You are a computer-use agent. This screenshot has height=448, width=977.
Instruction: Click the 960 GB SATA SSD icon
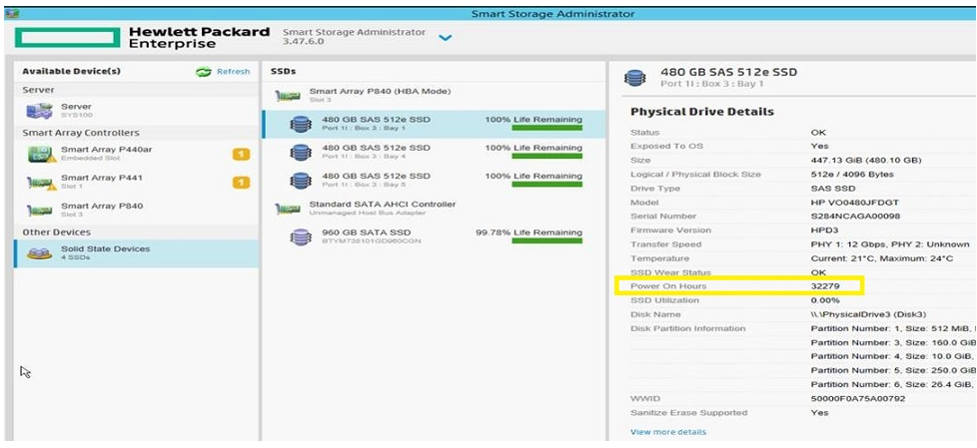point(300,237)
